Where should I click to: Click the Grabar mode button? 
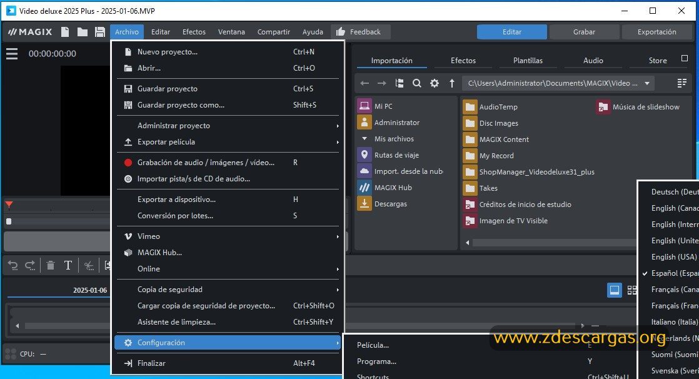point(584,32)
